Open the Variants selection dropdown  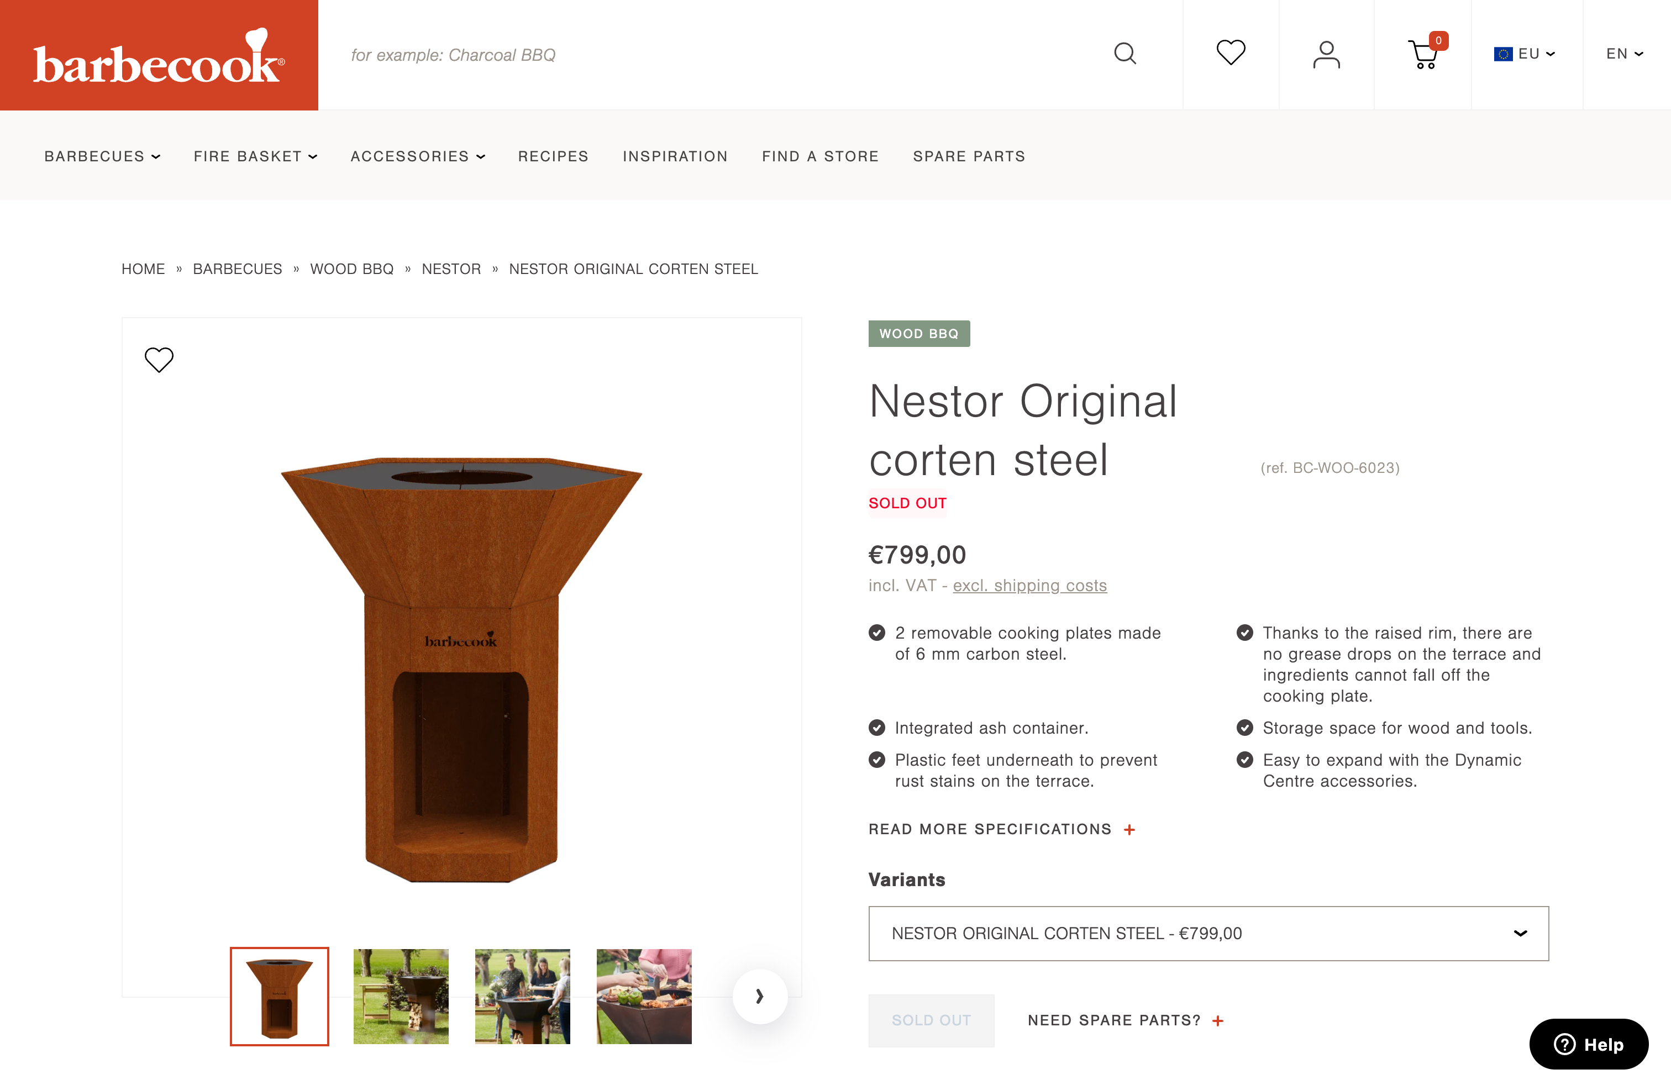(x=1207, y=933)
